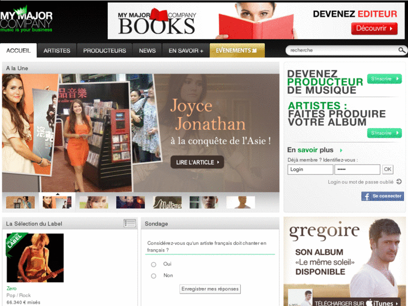Click the Pop / Rock genre text
408x306 pixels.
pyautogui.click(x=19, y=295)
